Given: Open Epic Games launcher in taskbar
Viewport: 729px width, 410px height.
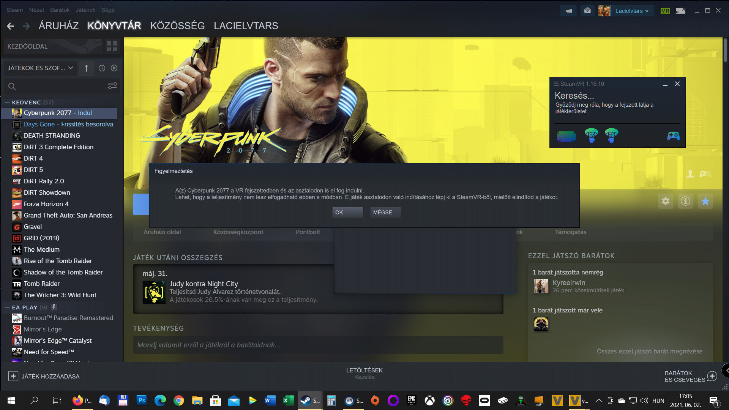Looking at the screenshot, I should 412,401.
